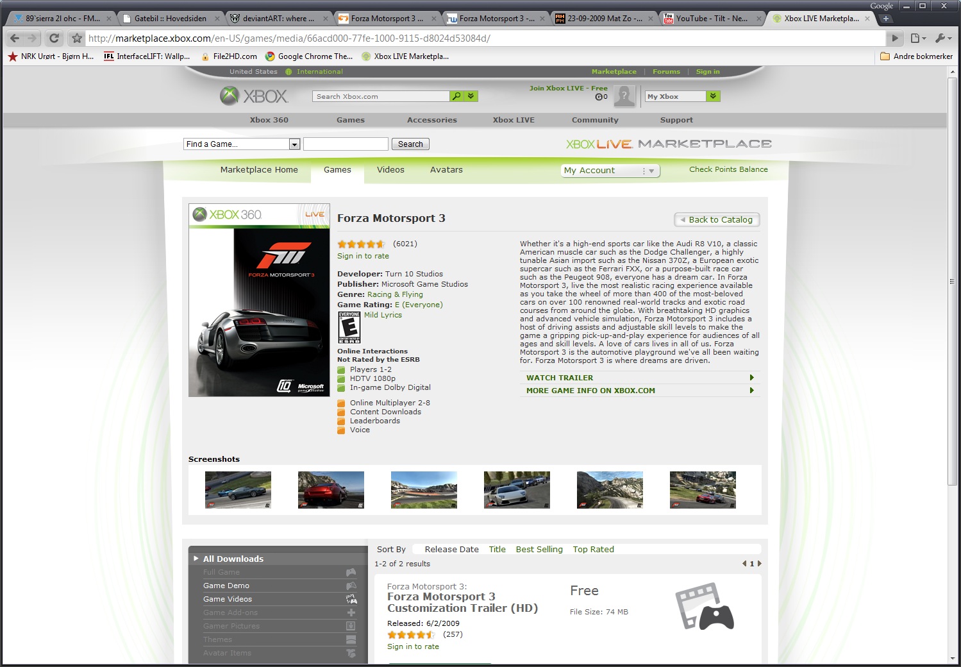Screen dimensions: 961x667
Task: Sort downloads by Title
Action: pyautogui.click(x=497, y=550)
